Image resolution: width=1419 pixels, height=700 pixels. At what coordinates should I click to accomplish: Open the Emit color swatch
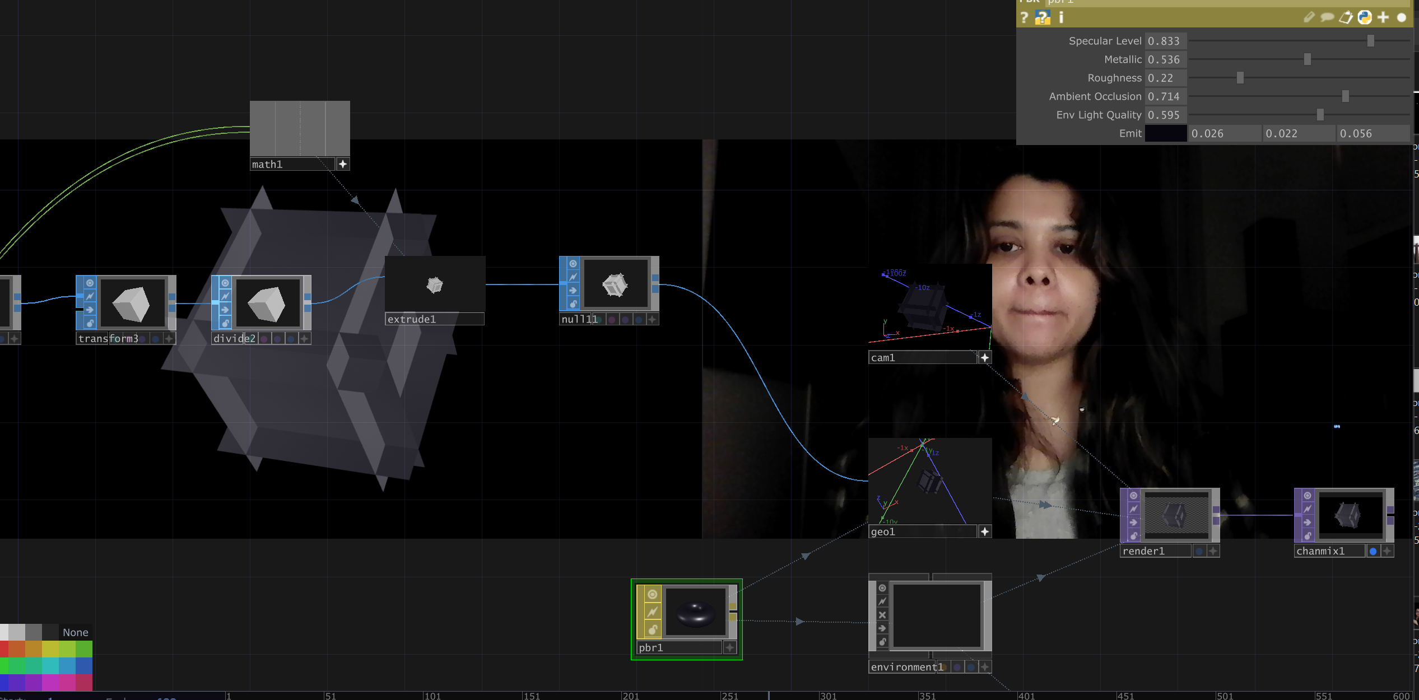tap(1165, 133)
